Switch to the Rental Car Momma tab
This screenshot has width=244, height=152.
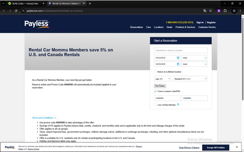(67, 3)
